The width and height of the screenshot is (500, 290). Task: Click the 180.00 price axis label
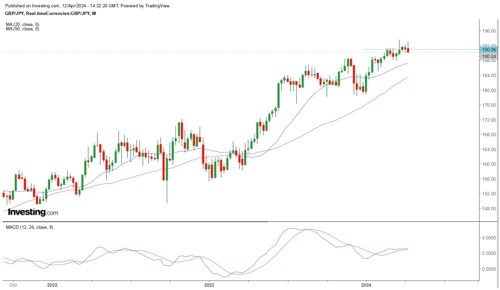pos(489,90)
